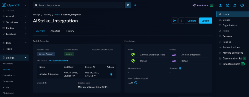This screenshot has height=97, width=249.
Task: Focus the Search the platform field
Action: click(x=78, y=5)
